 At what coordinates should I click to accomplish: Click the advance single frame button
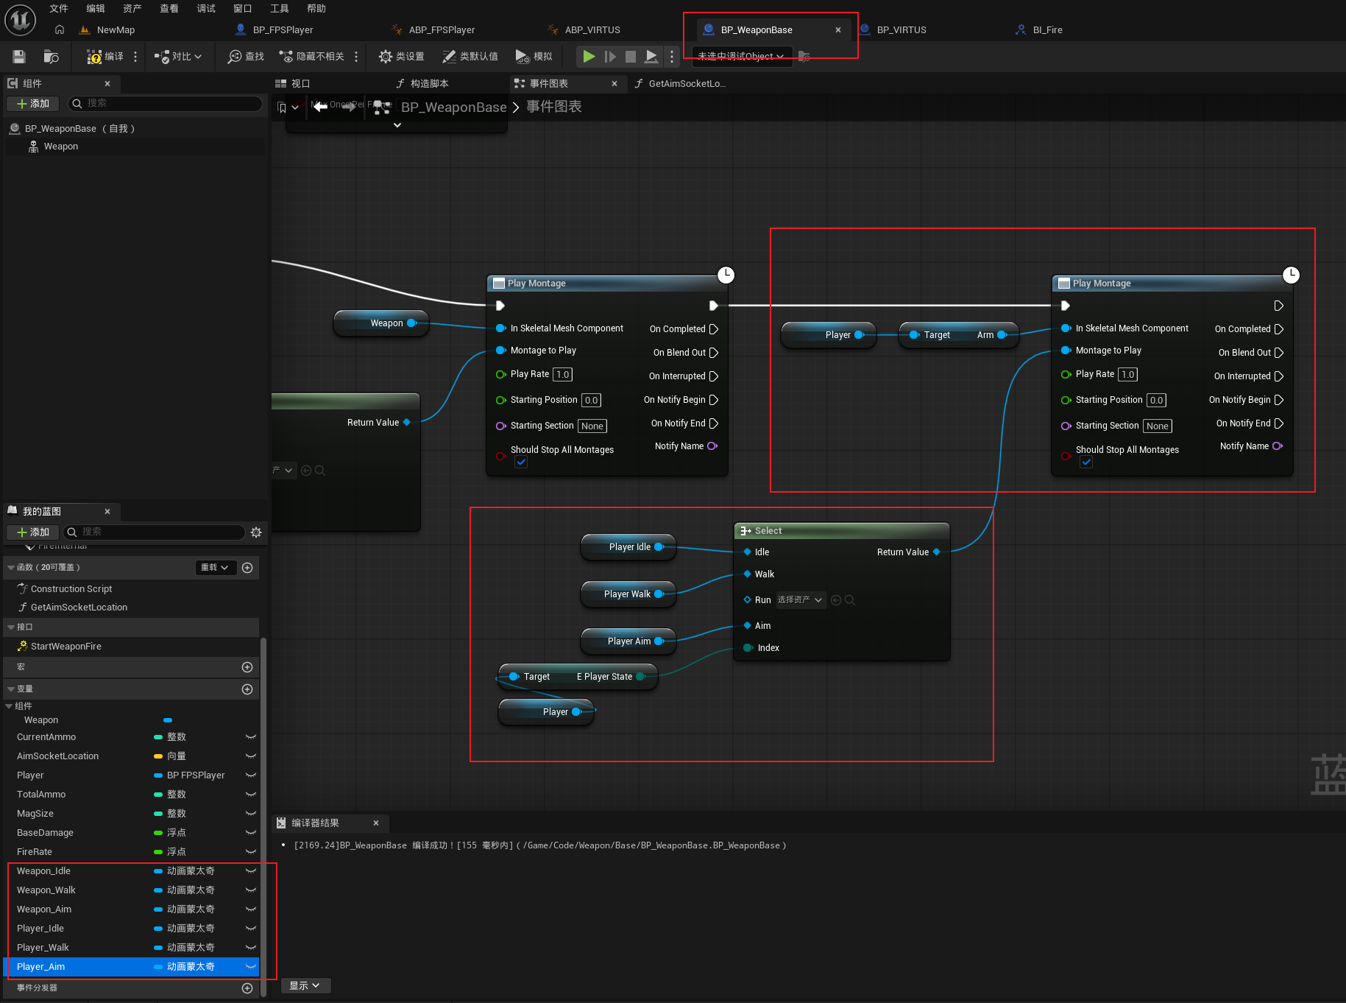coord(610,56)
